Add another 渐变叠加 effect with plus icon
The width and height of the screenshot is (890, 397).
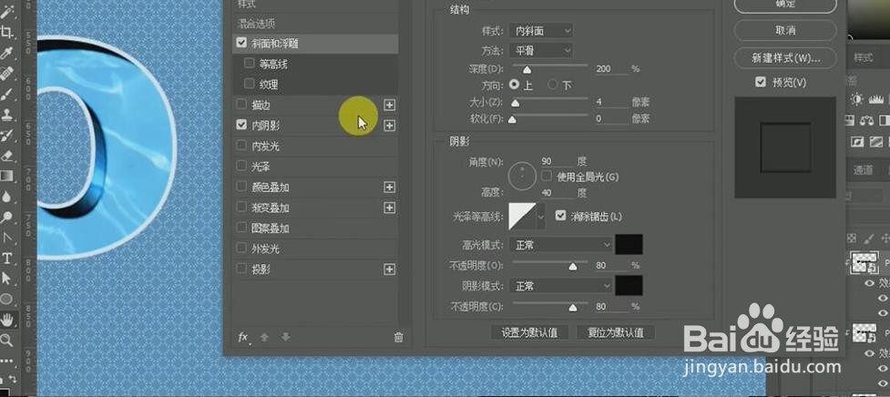tap(389, 208)
